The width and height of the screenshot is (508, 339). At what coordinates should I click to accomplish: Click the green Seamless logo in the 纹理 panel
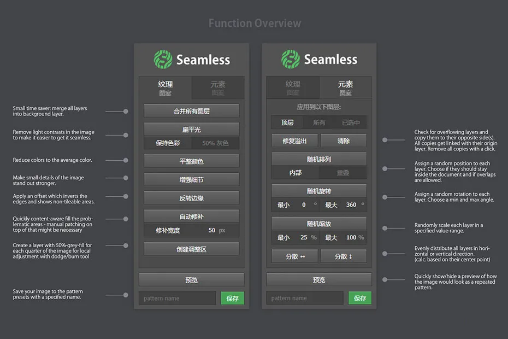(x=163, y=60)
